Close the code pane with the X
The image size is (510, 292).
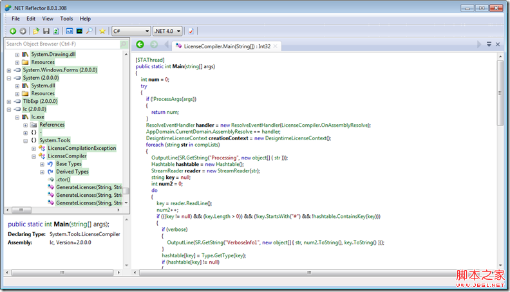pos(498,44)
